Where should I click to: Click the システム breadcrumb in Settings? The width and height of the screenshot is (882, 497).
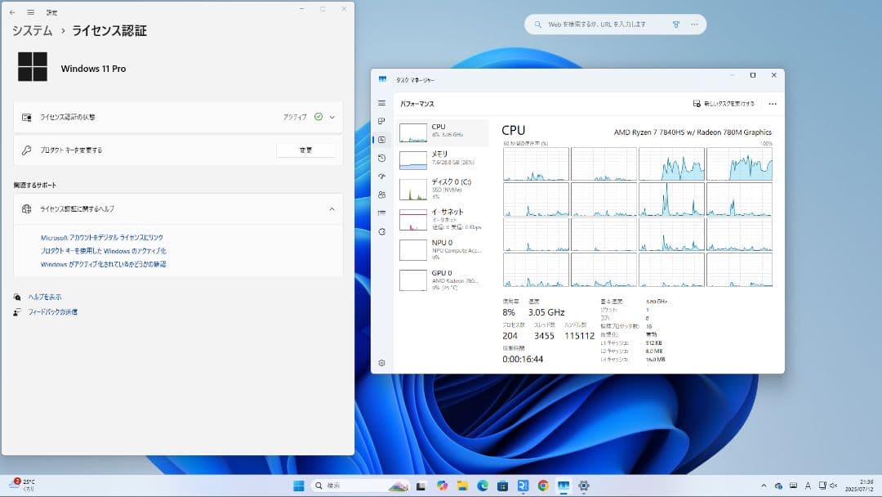click(32, 30)
